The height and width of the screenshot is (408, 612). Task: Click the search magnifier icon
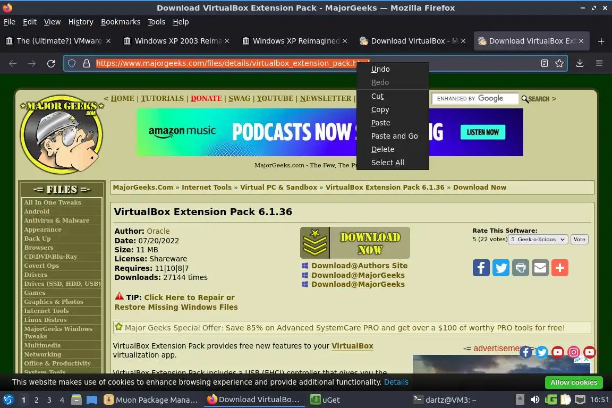pyautogui.click(x=525, y=99)
